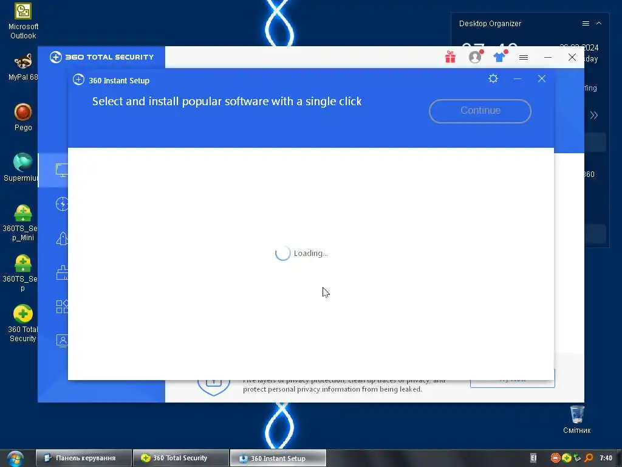Open the Смітник recycle bin icon
Viewport: 622px width, 467px height.
pyautogui.click(x=577, y=420)
